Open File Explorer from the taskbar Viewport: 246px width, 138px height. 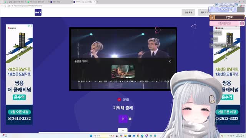[x=125, y=136]
